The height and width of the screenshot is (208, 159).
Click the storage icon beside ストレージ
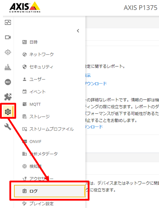point(24,117)
